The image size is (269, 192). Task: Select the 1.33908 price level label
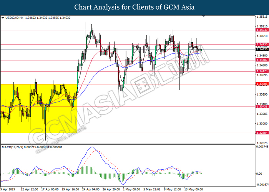coord(262,84)
